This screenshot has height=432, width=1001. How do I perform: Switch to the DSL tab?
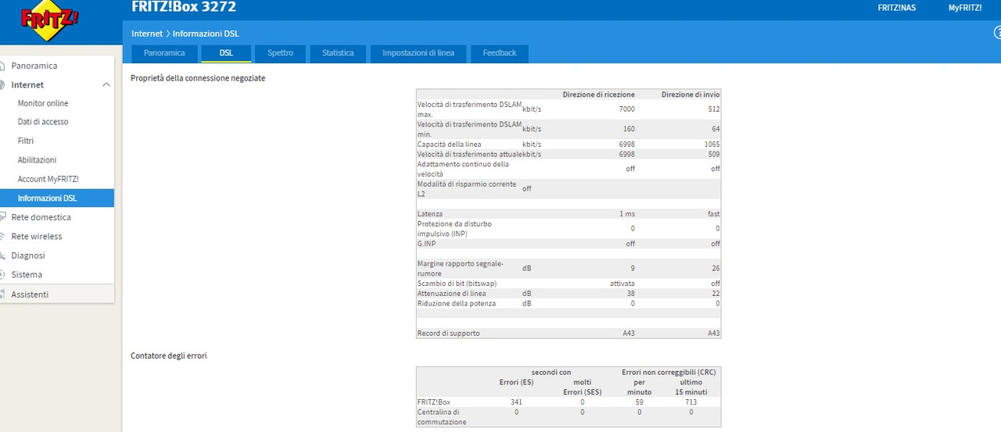coord(226,53)
